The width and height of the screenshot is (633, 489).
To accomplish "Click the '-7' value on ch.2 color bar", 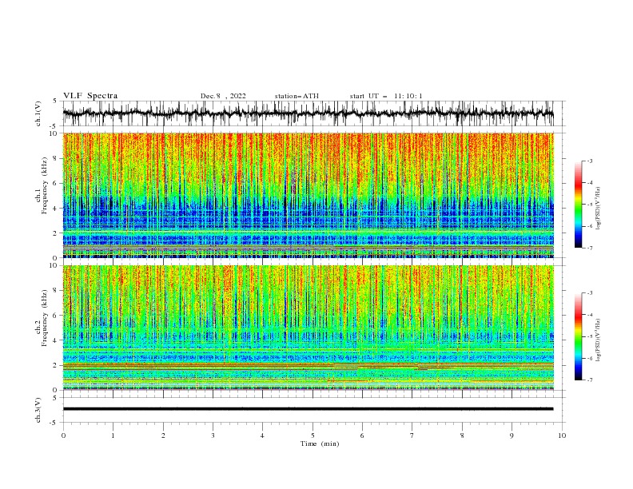I will pyautogui.click(x=589, y=380).
